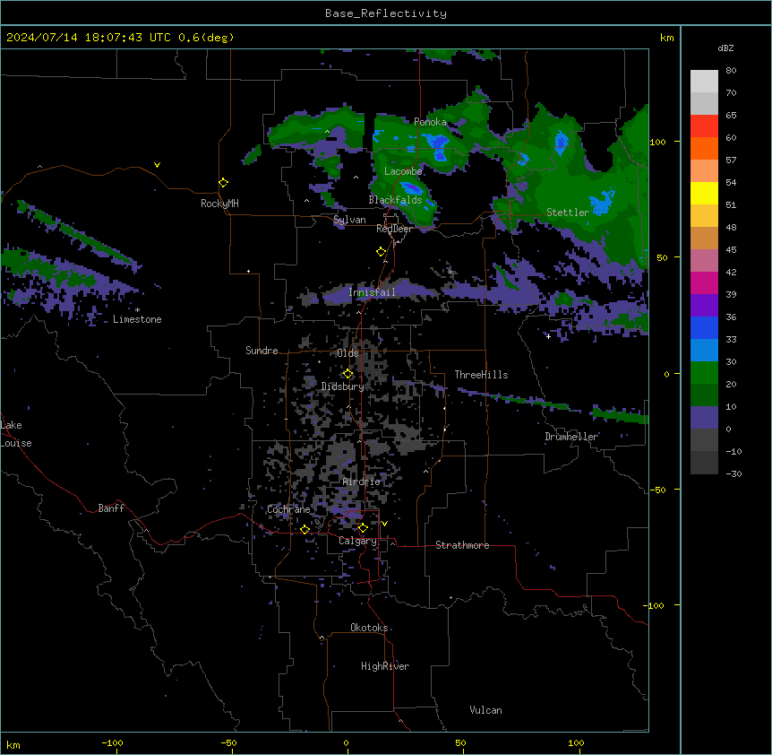This screenshot has height=755, width=772.
Task: Select the -30 value in the legend
Action: [x=733, y=473]
